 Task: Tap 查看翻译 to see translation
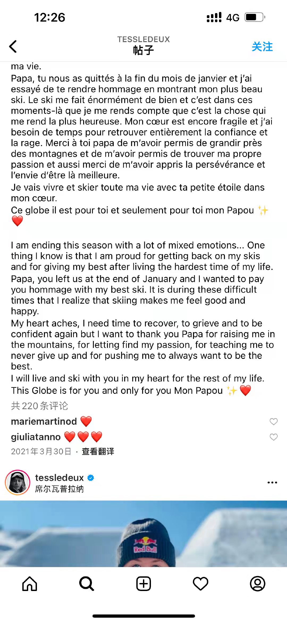coord(98,451)
